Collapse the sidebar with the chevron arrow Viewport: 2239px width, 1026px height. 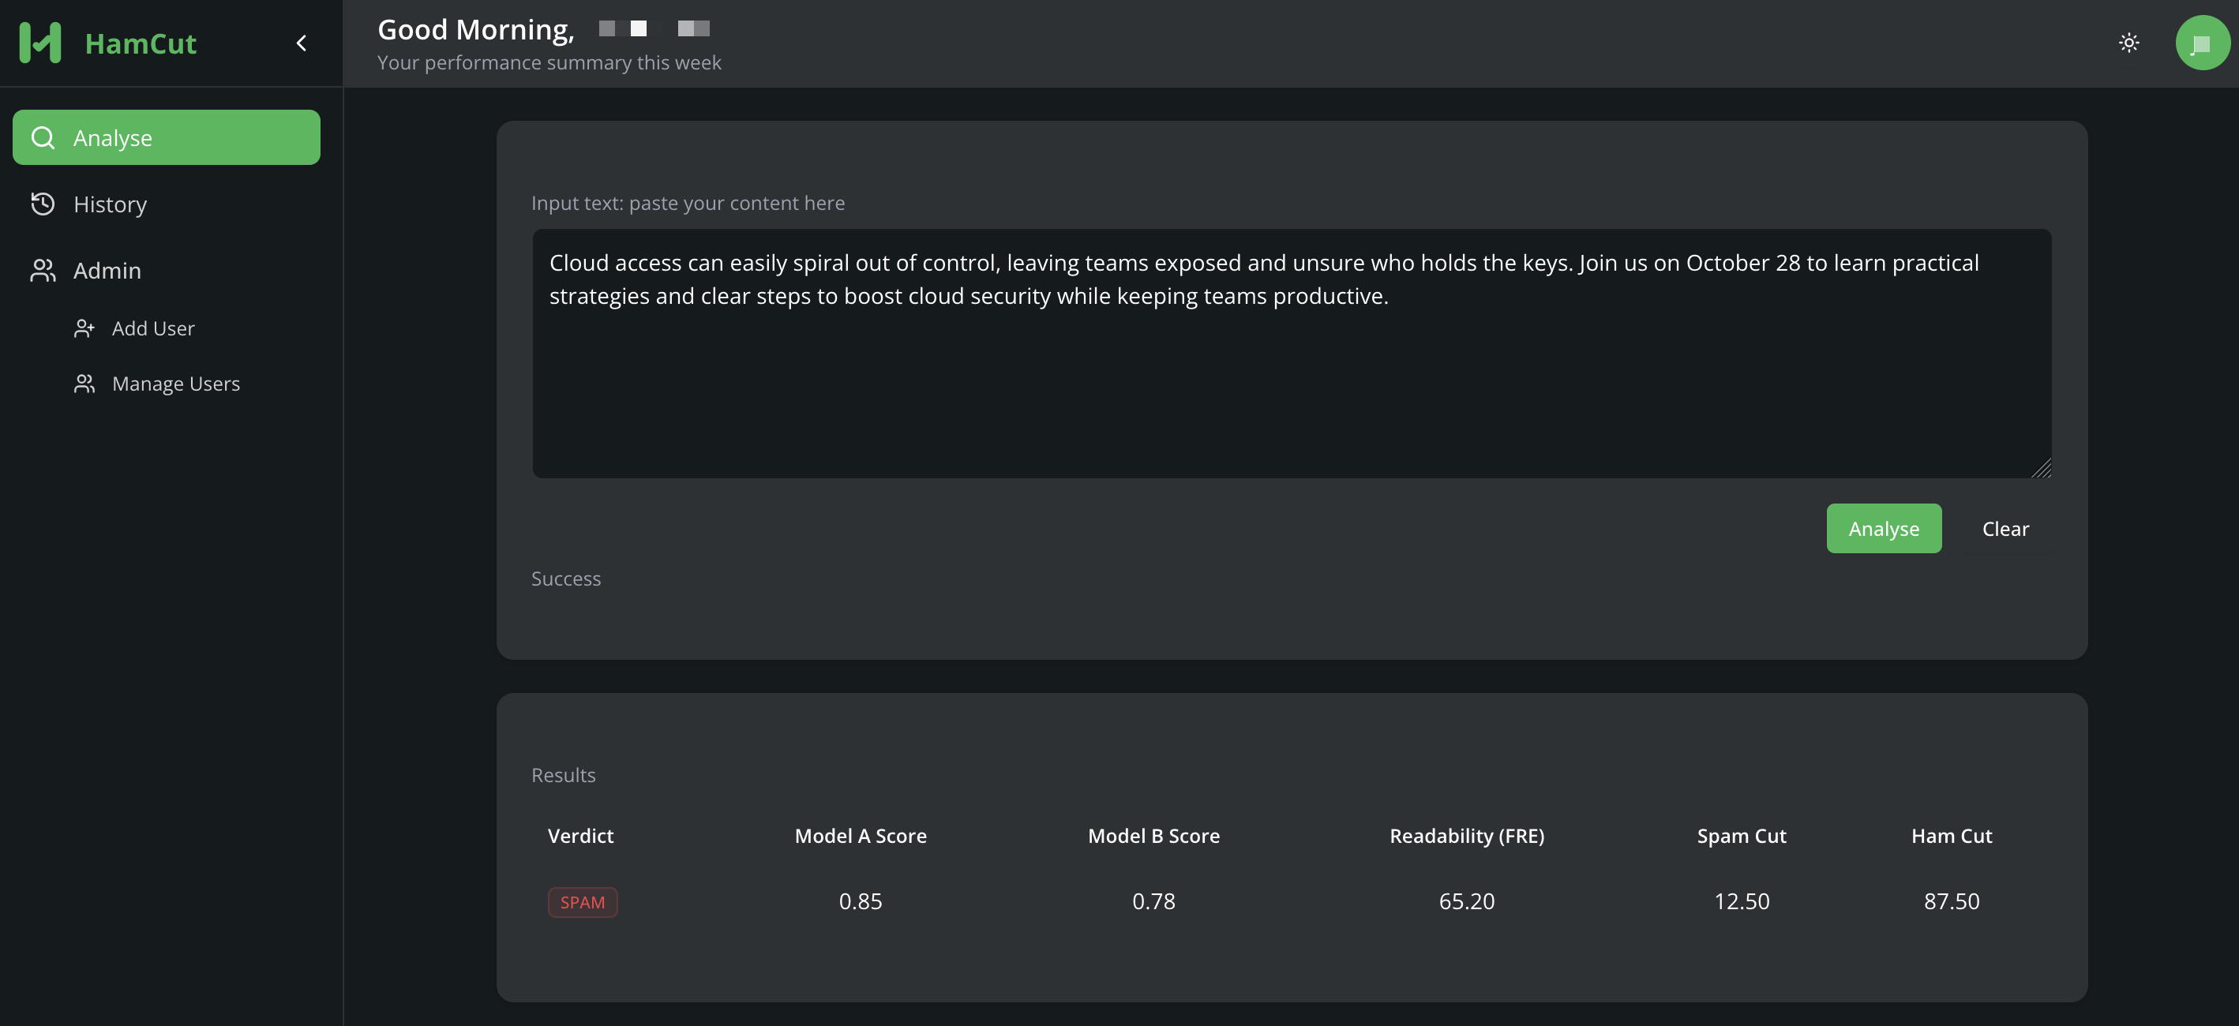click(302, 43)
